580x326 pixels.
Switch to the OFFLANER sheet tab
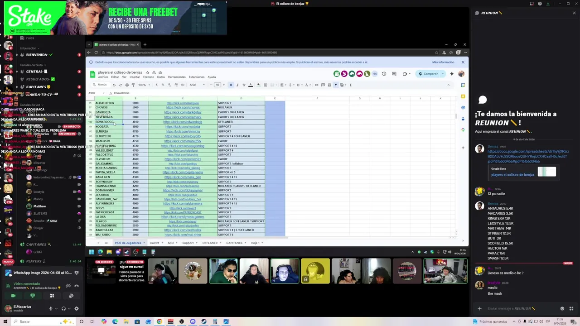[210, 243]
